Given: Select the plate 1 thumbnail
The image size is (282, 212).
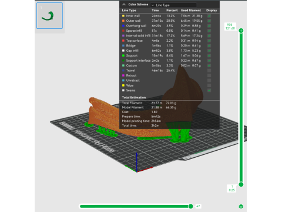Looking at the screenshot, I should [x=49, y=16].
